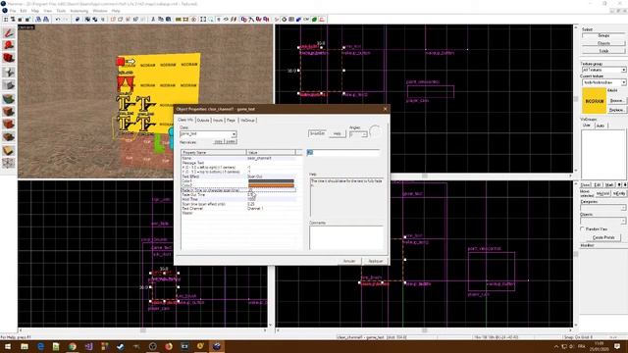This screenshot has width=628, height=353.
Task: Open the Tools menu
Action: tap(61, 11)
